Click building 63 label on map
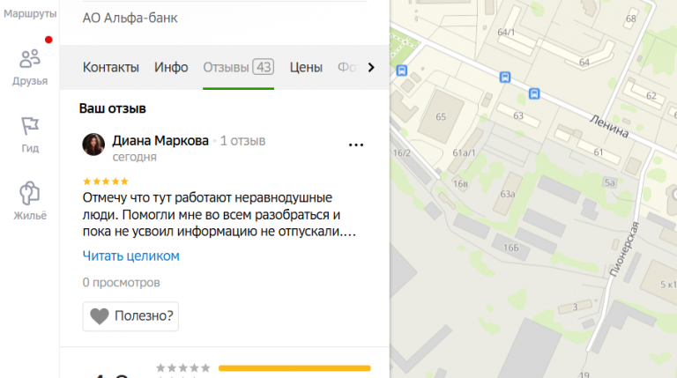Screen dimensions: 677x378 coord(518,115)
